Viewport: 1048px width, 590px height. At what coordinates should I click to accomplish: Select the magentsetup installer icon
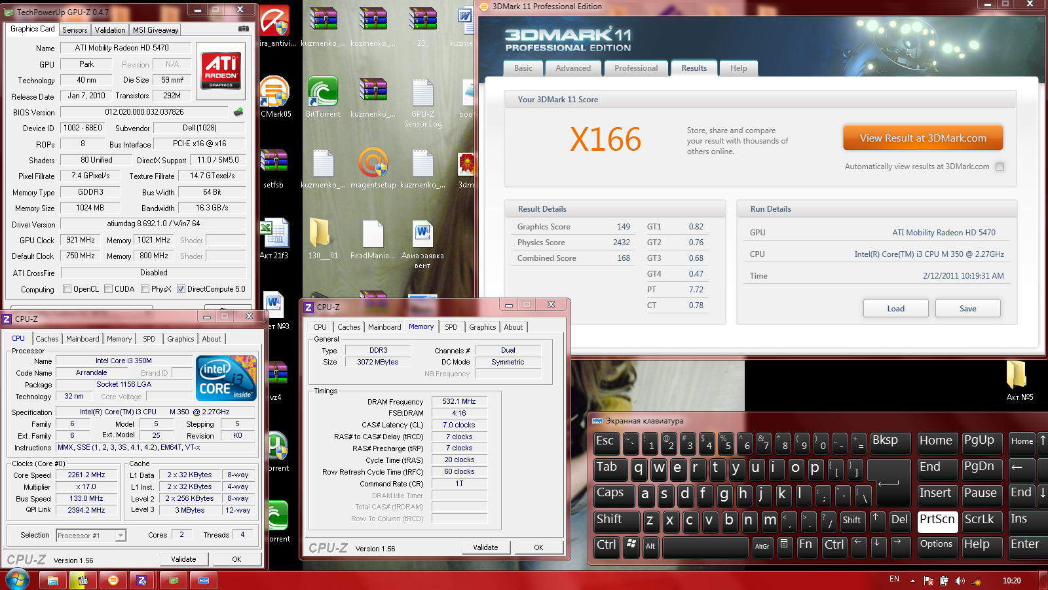(373, 168)
